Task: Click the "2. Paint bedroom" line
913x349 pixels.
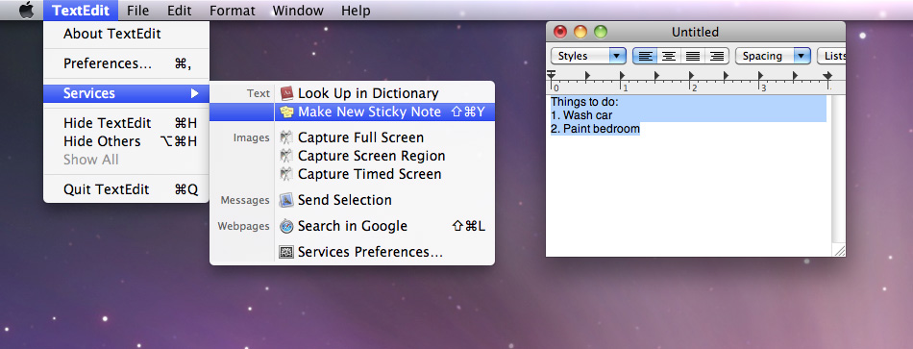Action: (595, 129)
